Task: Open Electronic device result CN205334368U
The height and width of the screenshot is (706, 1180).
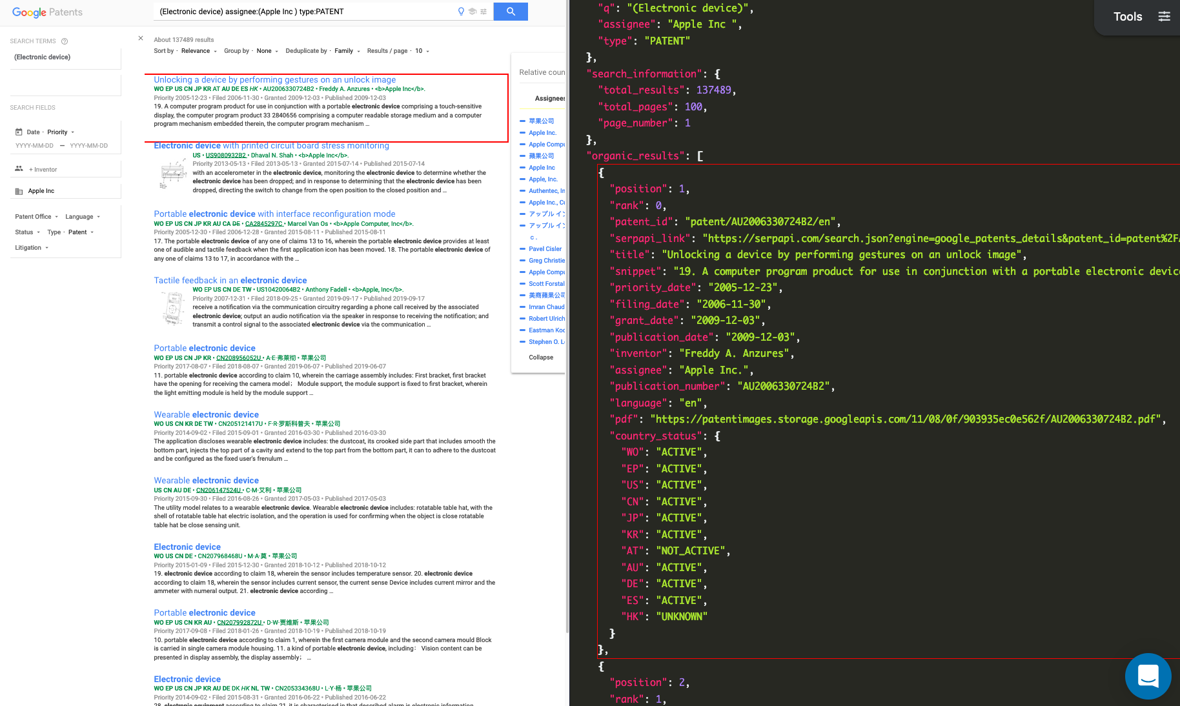Action: (187, 680)
